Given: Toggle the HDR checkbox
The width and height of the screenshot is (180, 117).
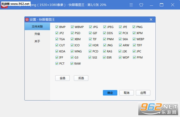Looking at the screenshot, I should pos(90,45).
